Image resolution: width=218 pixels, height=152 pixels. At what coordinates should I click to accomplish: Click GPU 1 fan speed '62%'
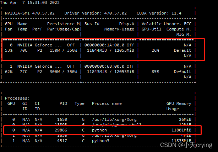tap(9, 72)
